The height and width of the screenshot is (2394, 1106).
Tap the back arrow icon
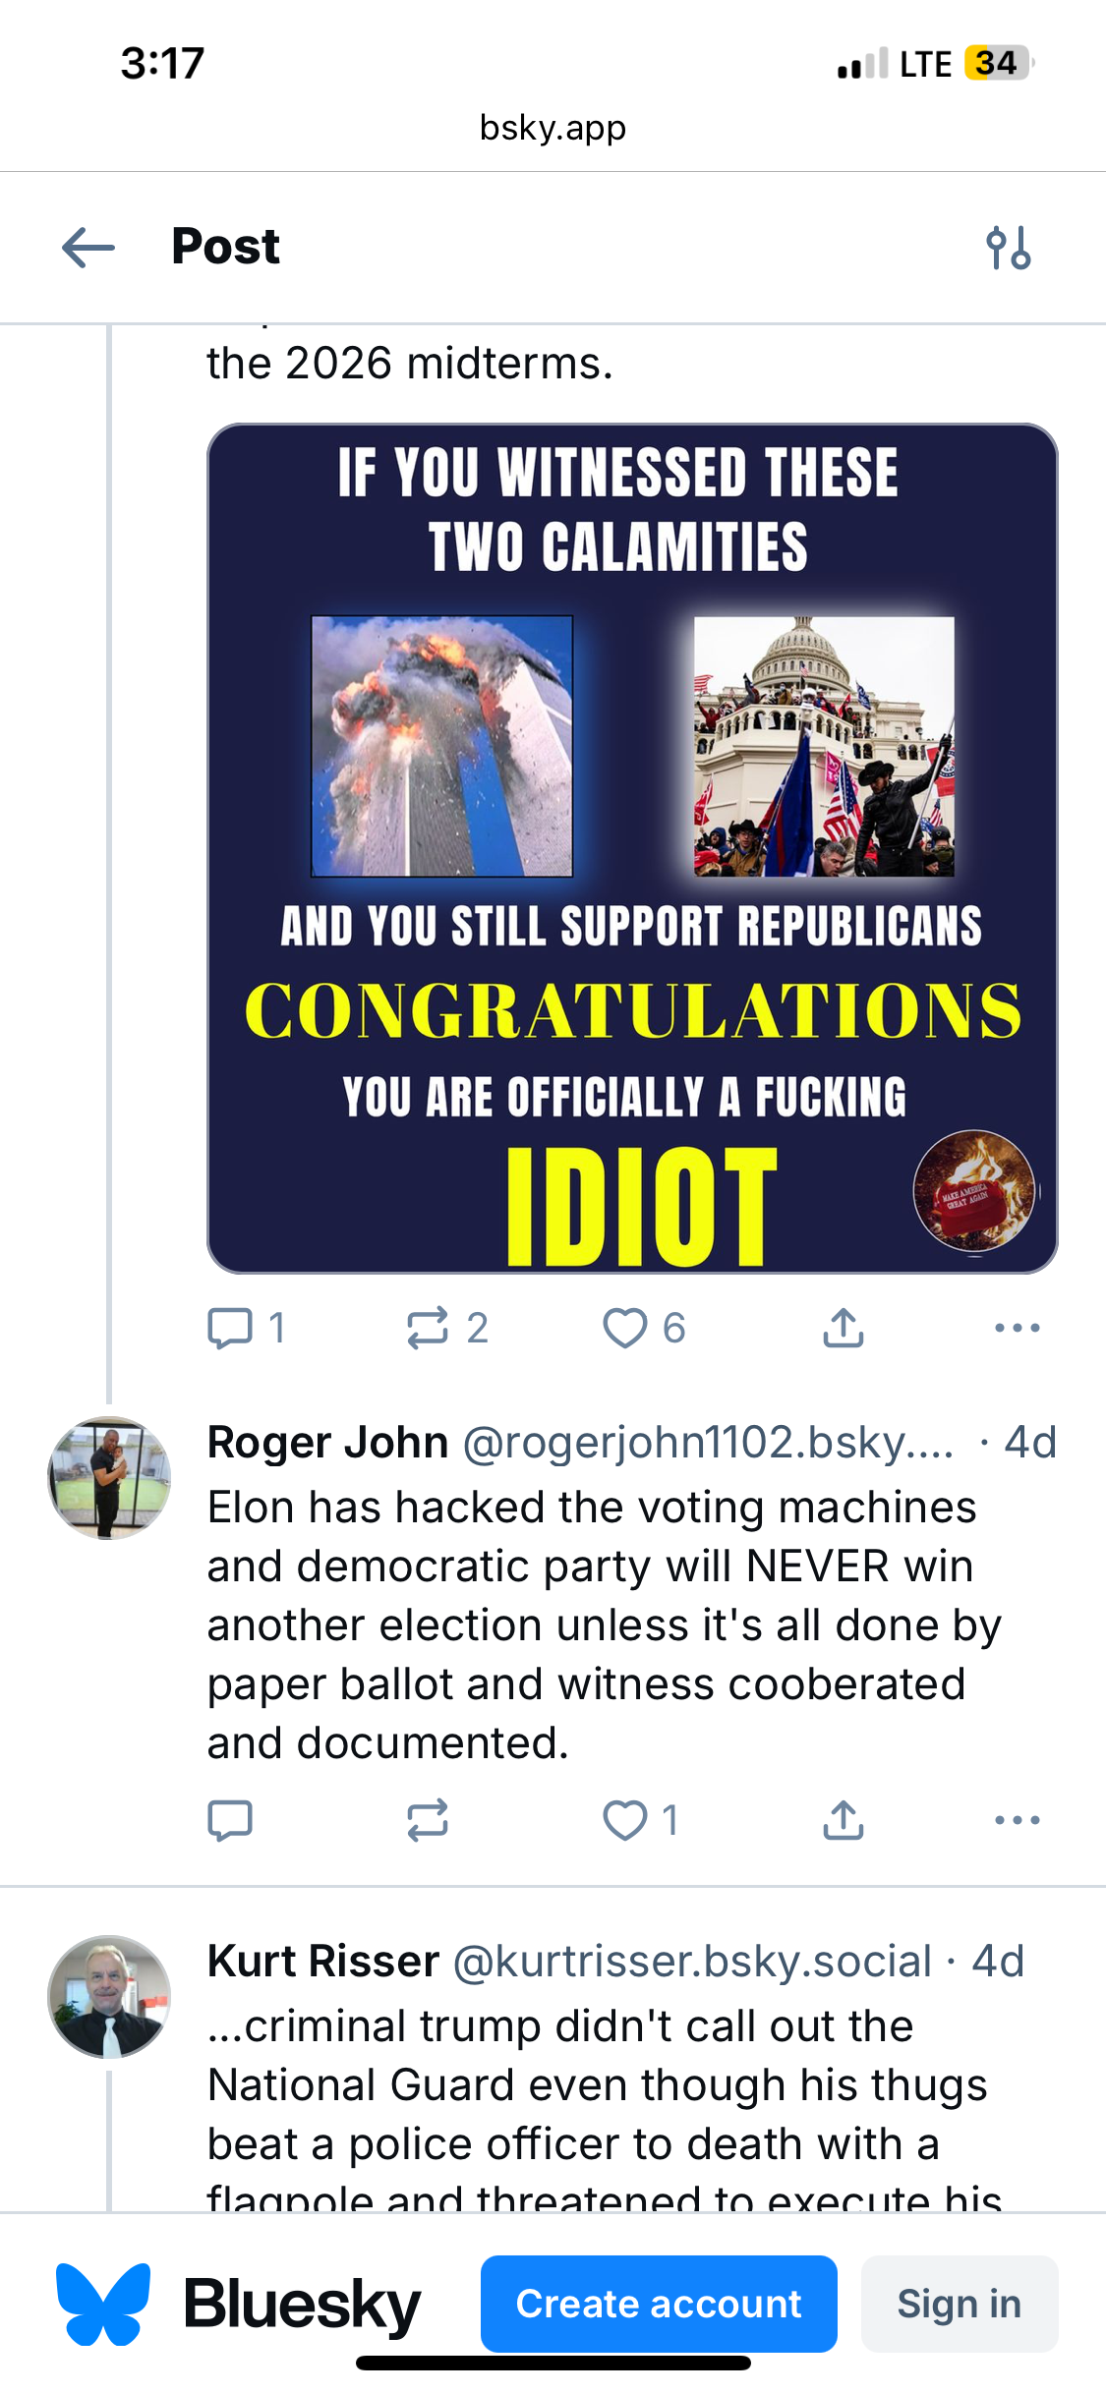coord(88,247)
